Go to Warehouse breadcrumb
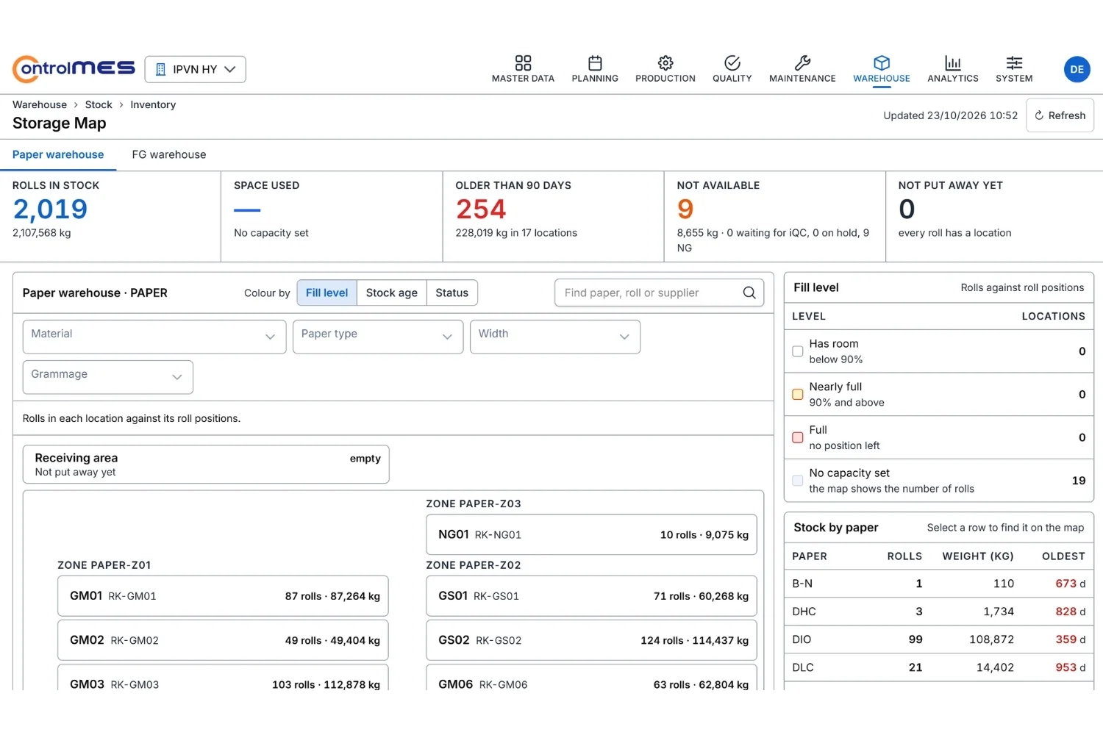Viewport: 1103px width, 735px height. pos(40,104)
